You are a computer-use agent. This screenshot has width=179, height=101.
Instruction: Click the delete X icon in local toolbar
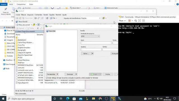click(x=38, y=28)
